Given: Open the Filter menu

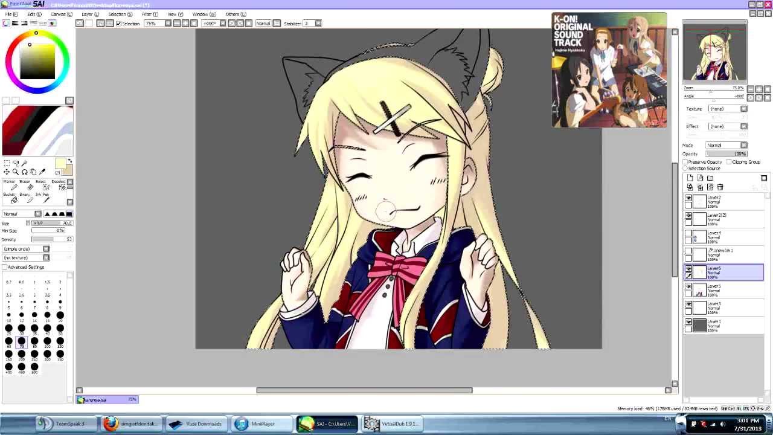Looking at the screenshot, I should pyautogui.click(x=149, y=14).
